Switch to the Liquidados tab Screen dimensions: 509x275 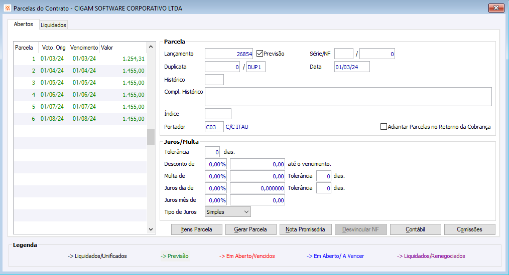tap(53, 25)
